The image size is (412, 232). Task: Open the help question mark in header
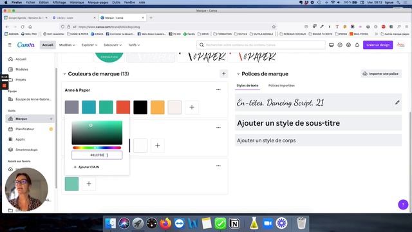point(340,45)
